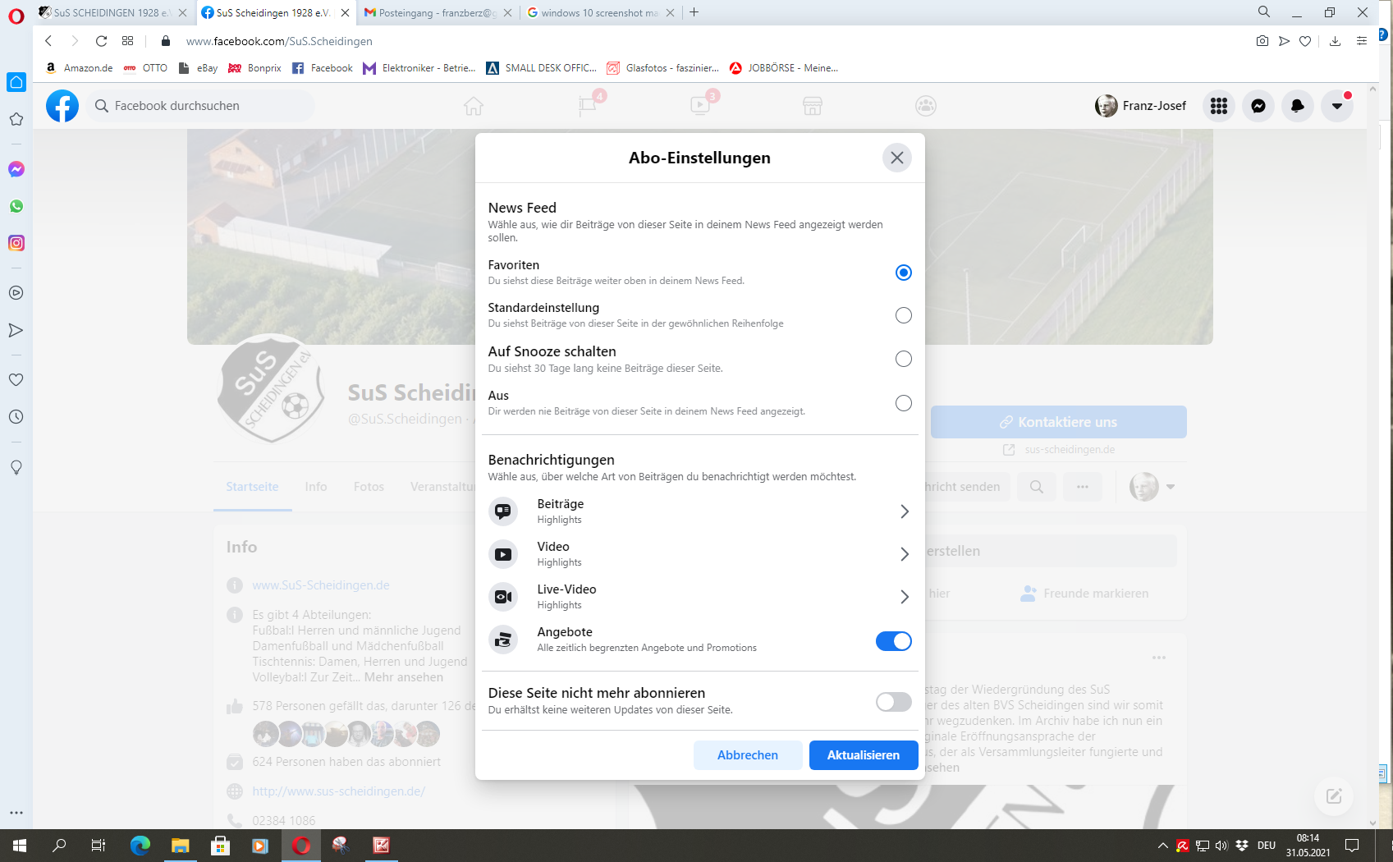The height and width of the screenshot is (862, 1393).
Task: Open the Fotos page tab
Action: point(369,487)
